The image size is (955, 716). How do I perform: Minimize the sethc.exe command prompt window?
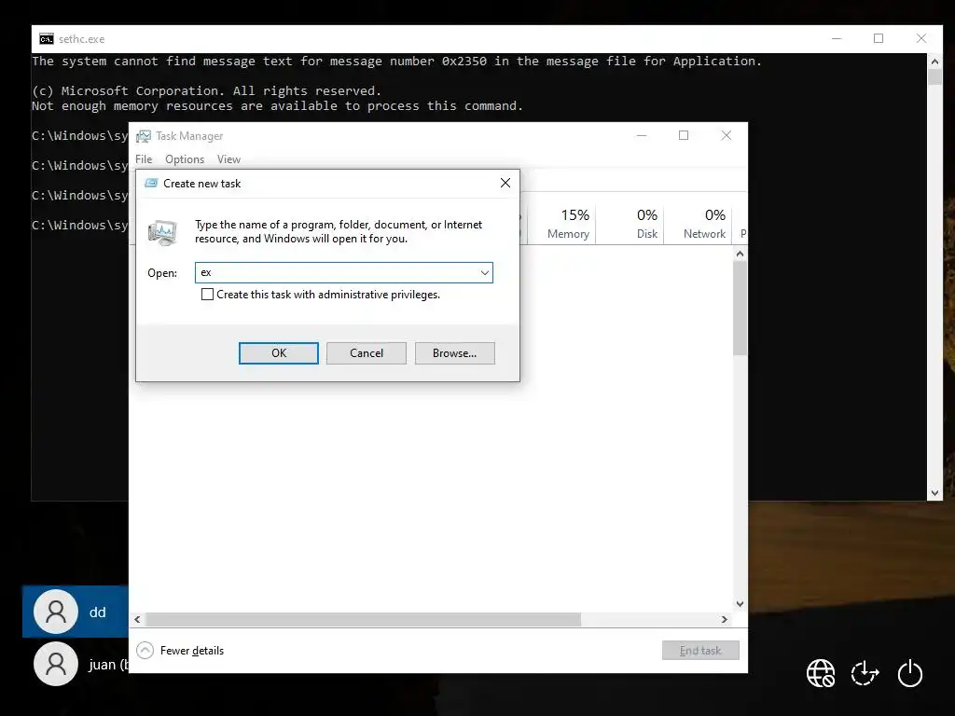tap(837, 38)
